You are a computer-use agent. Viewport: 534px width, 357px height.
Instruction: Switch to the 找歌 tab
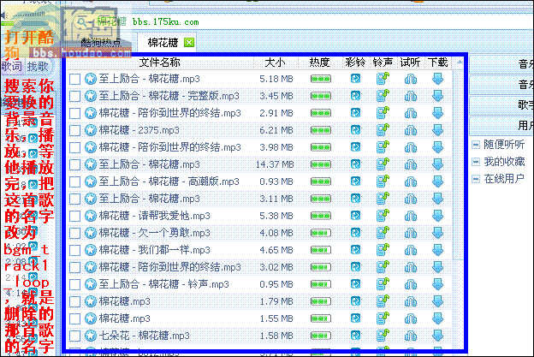[38, 66]
